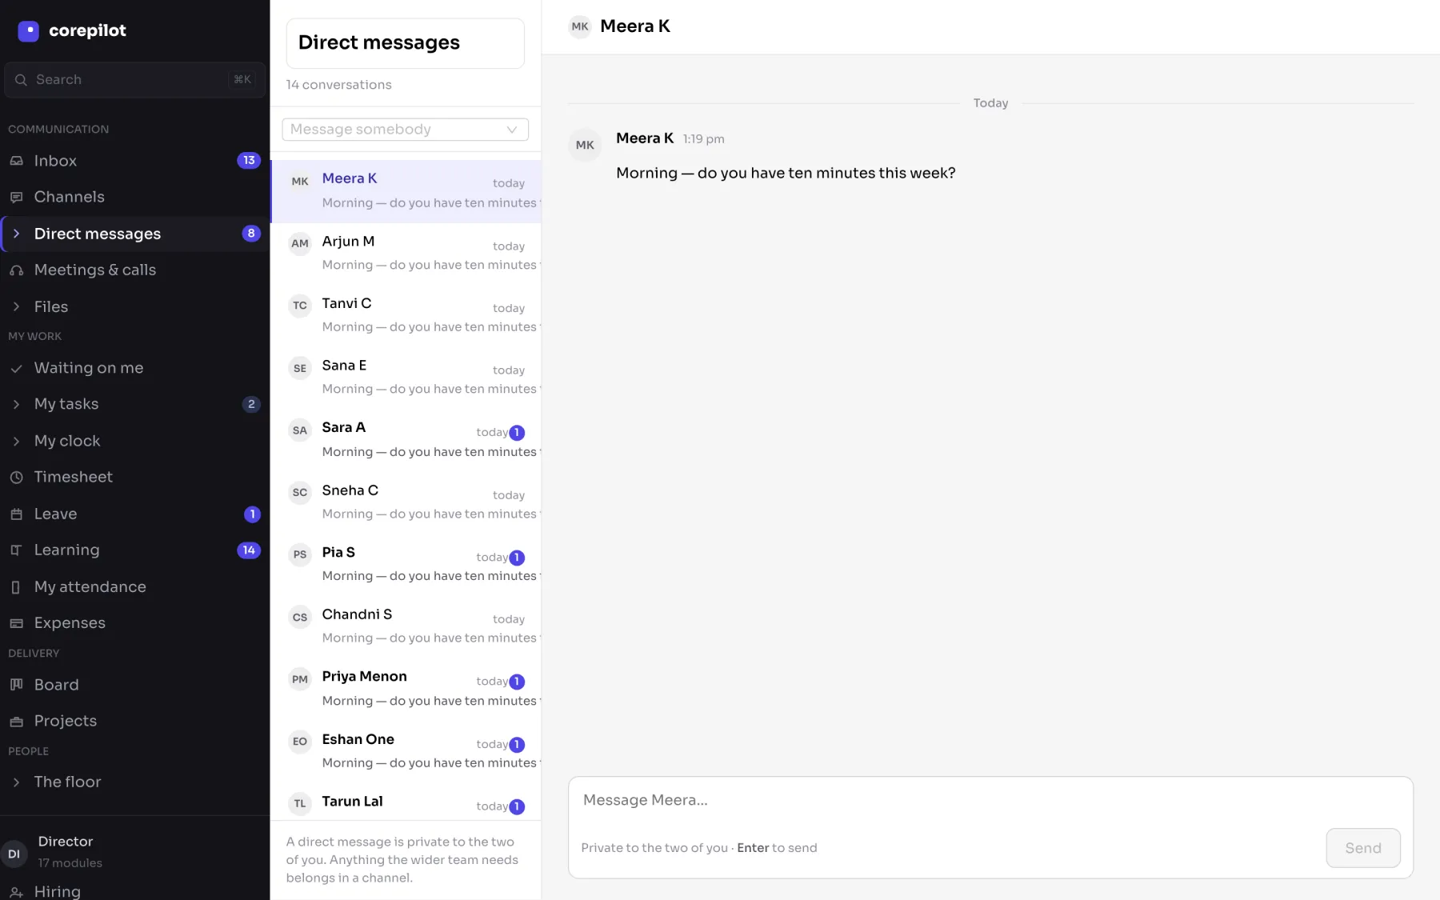Click the Learning 14 count badge
The height and width of the screenshot is (900, 1440).
pyautogui.click(x=249, y=550)
